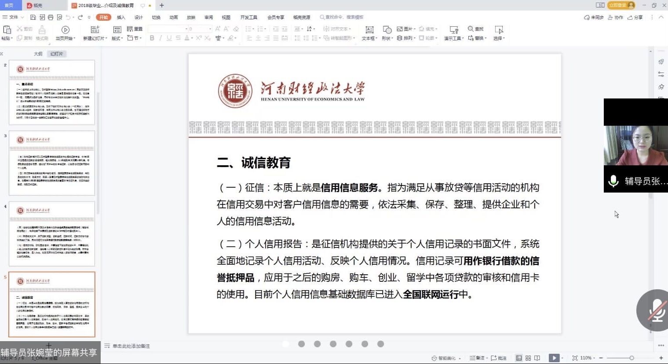
Task: Adjust the zoom slider handle
Action: point(631,358)
